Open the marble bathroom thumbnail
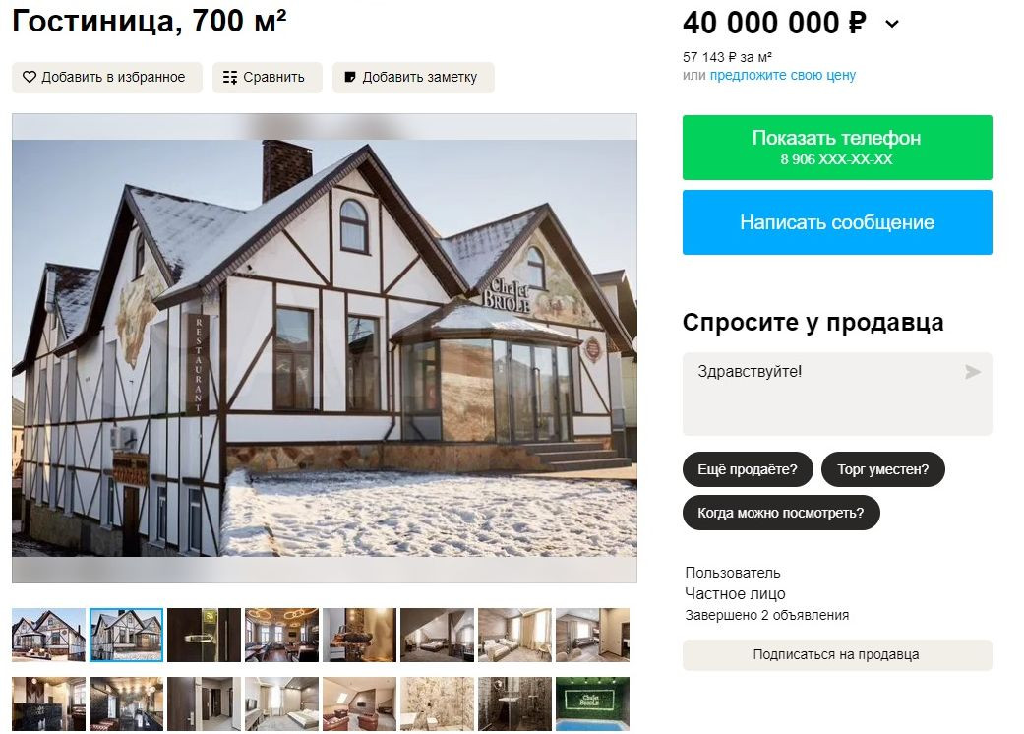The image size is (1024, 734). tap(437, 703)
